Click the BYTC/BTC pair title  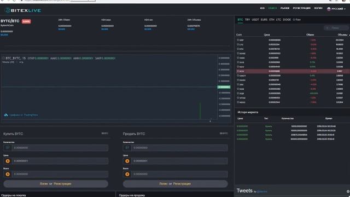point(10,21)
